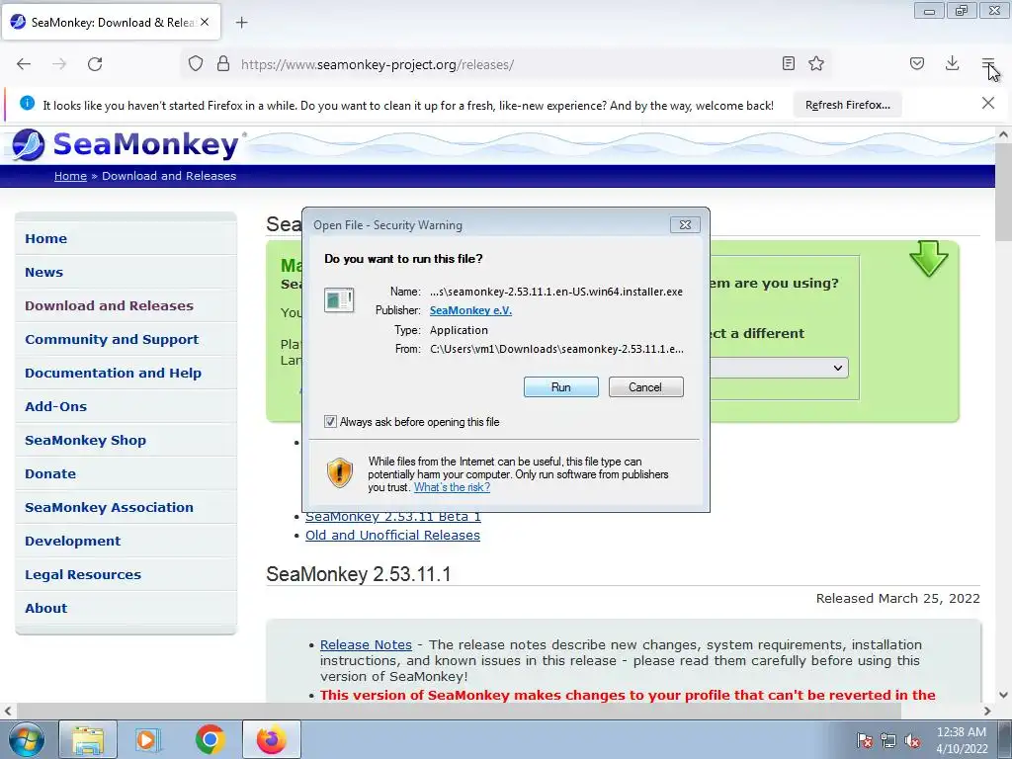This screenshot has height=759, width=1012.
Task: Open Home in the sidebar menu
Action: tap(45, 238)
